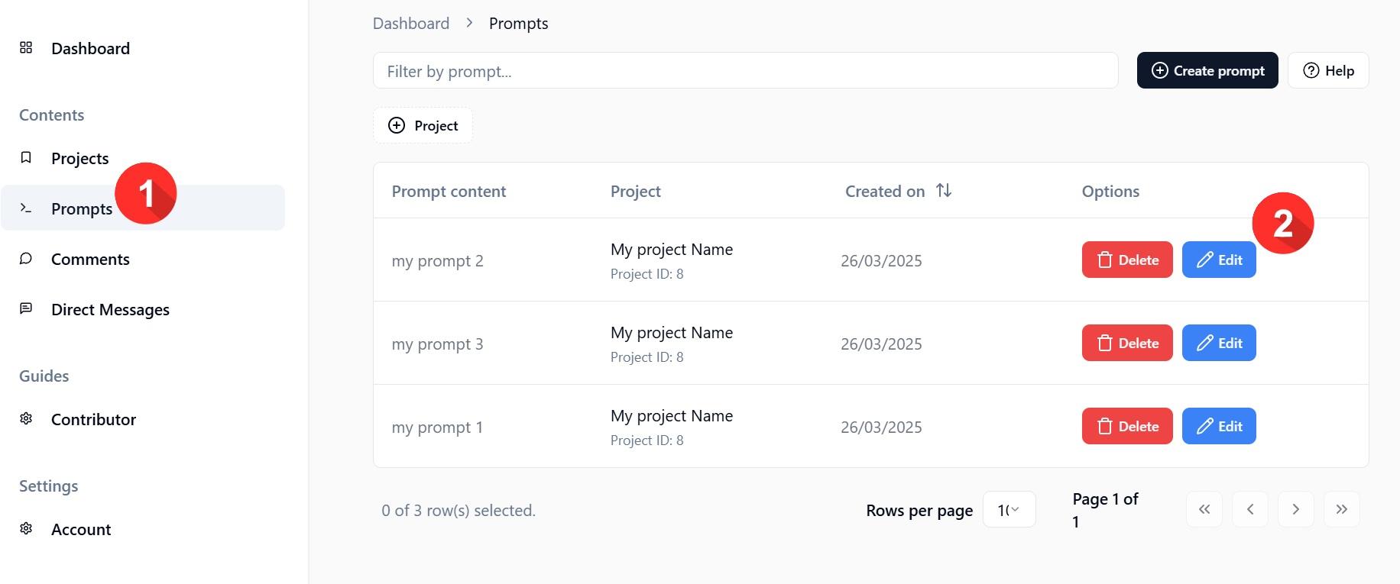Click the Dashboard grid icon in sidebar
The width and height of the screenshot is (1400, 584).
tap(26, 48)
